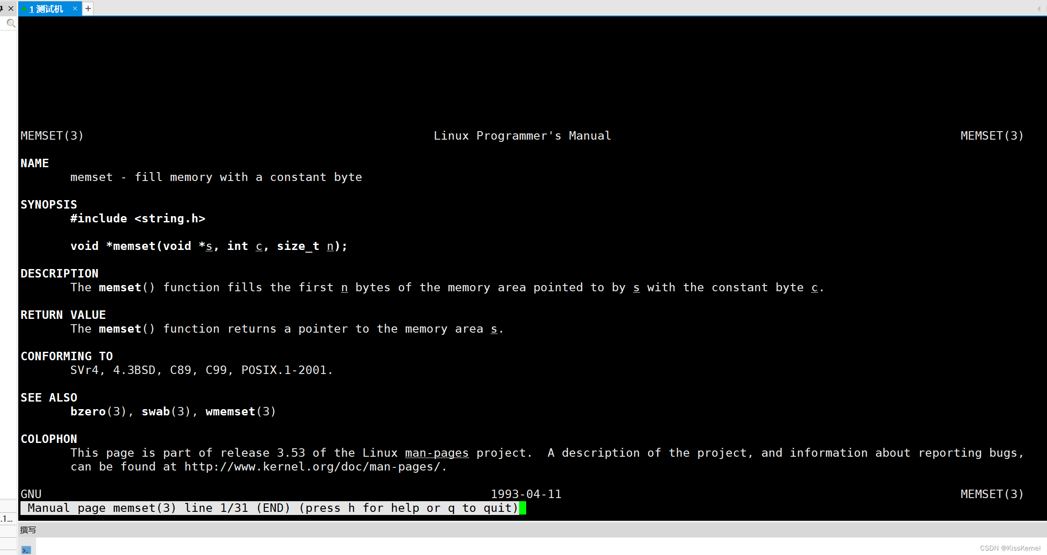Click '#include <string.h>' line

click(138, 218)
